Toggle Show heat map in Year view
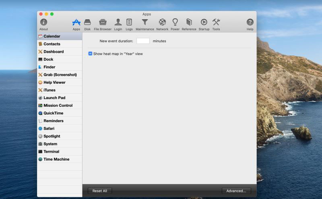Screen dimensions: 322x199 pos(91,54)
